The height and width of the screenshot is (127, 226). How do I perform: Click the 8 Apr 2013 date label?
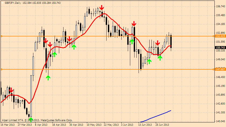[41, 125]
